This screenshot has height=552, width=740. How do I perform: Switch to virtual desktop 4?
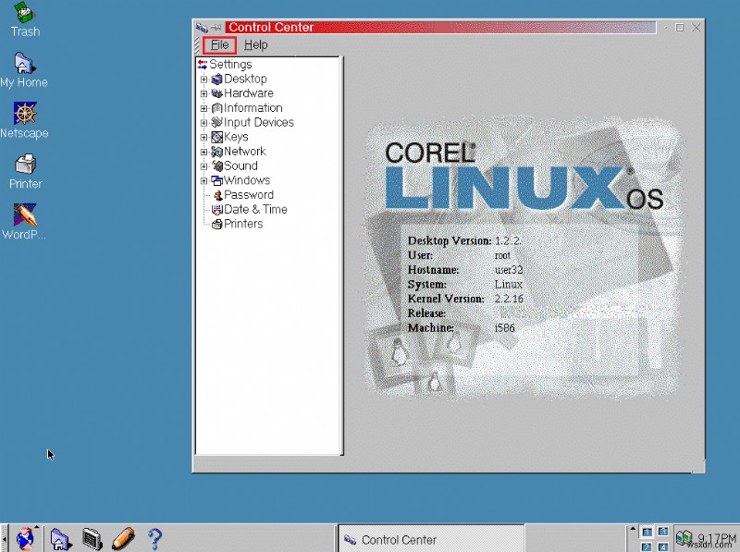point(663,546)
